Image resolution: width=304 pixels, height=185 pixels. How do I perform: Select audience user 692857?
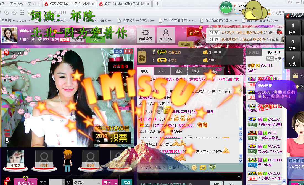coord(265,122)
